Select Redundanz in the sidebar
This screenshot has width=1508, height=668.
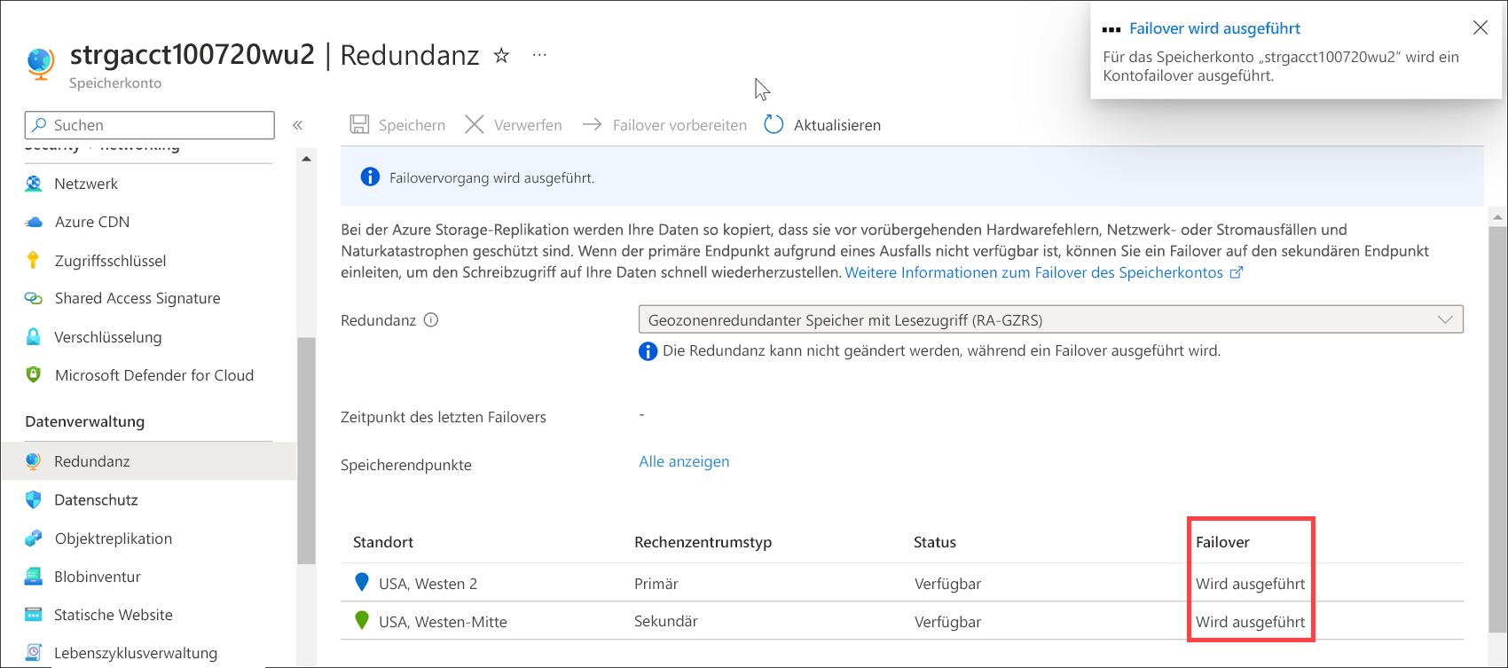pos(149,461)
